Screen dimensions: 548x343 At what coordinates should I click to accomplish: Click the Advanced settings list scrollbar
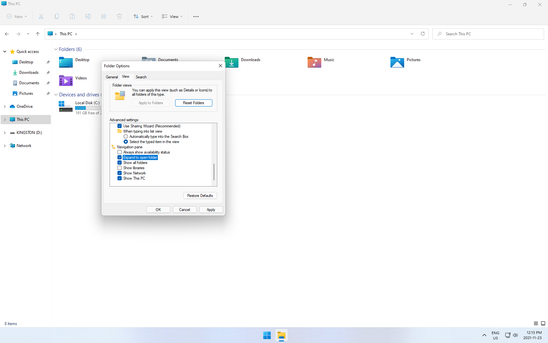pyautogui.click(x=214, y=172)
